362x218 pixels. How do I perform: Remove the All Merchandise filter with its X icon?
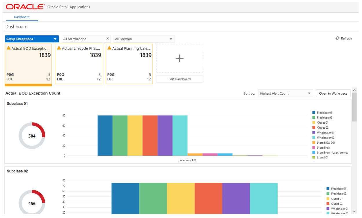tap(107, 39)
